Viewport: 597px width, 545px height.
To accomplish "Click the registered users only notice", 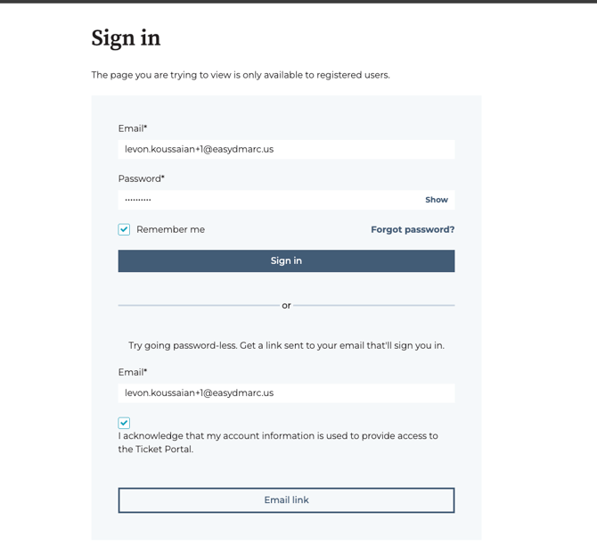I will coord(241,75).
